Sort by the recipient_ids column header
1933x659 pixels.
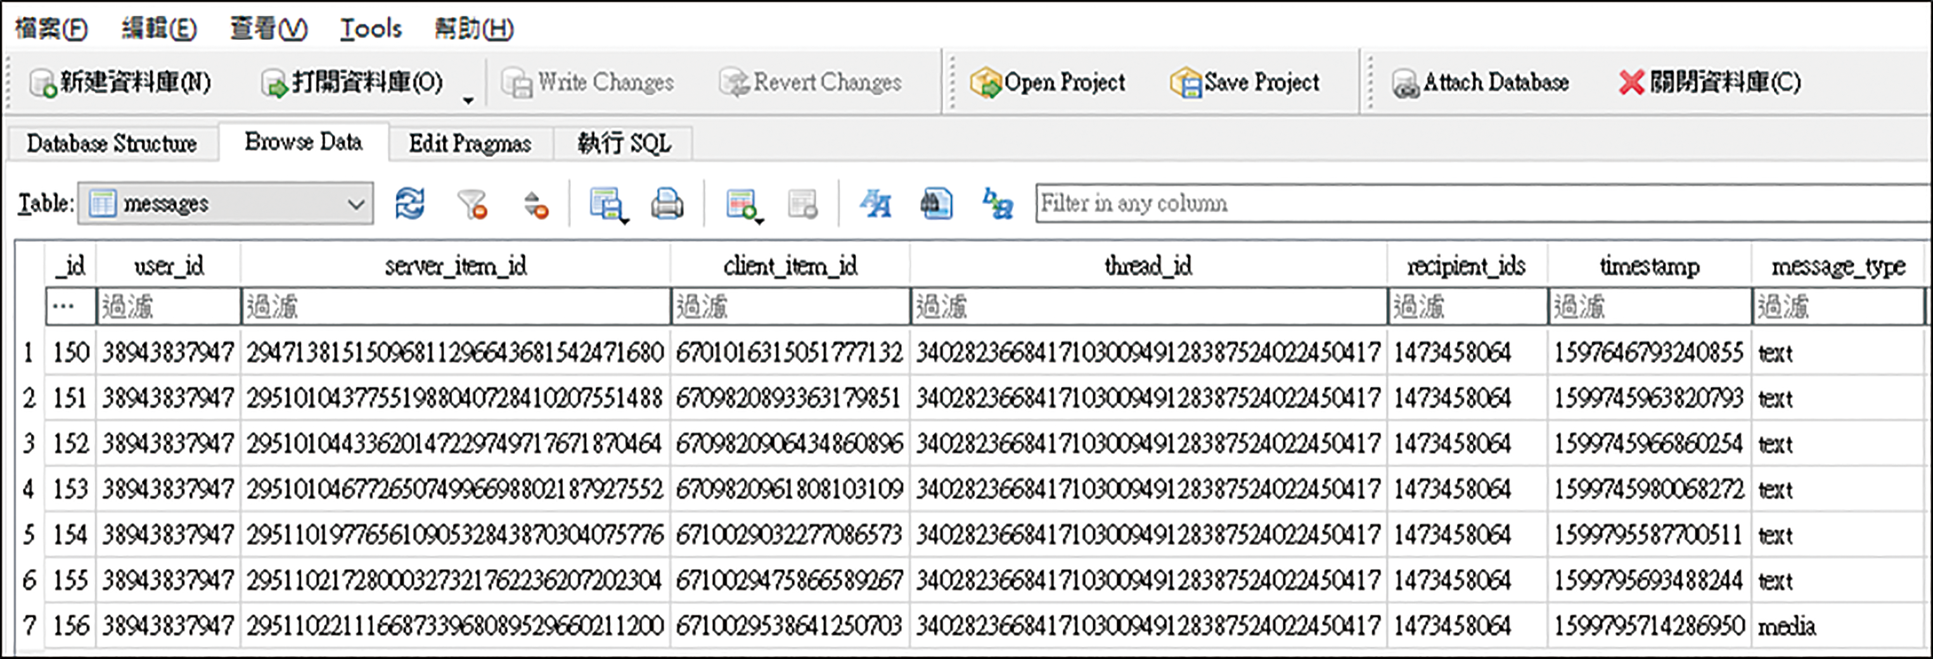click(1467, 265)
